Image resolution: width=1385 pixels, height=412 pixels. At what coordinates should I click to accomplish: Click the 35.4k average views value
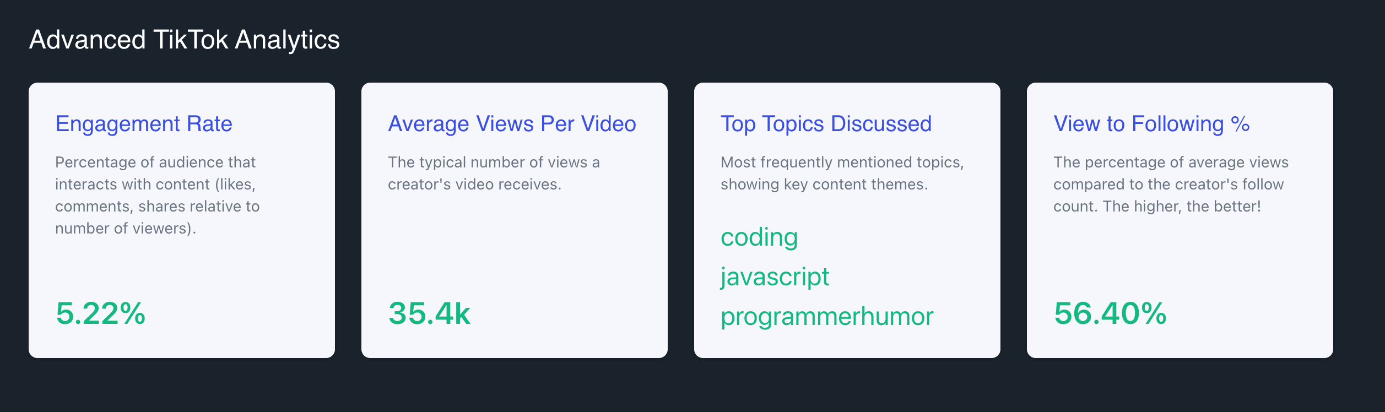tap(429, 313)
